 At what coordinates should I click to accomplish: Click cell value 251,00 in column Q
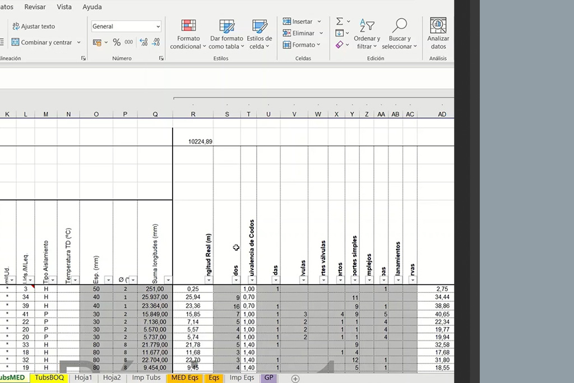point(155,289)
